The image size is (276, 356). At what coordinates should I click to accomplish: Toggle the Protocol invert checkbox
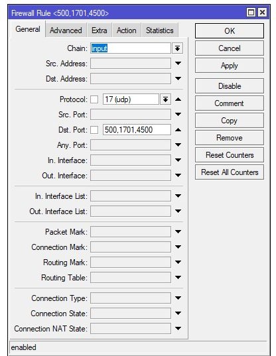(94, 99)
